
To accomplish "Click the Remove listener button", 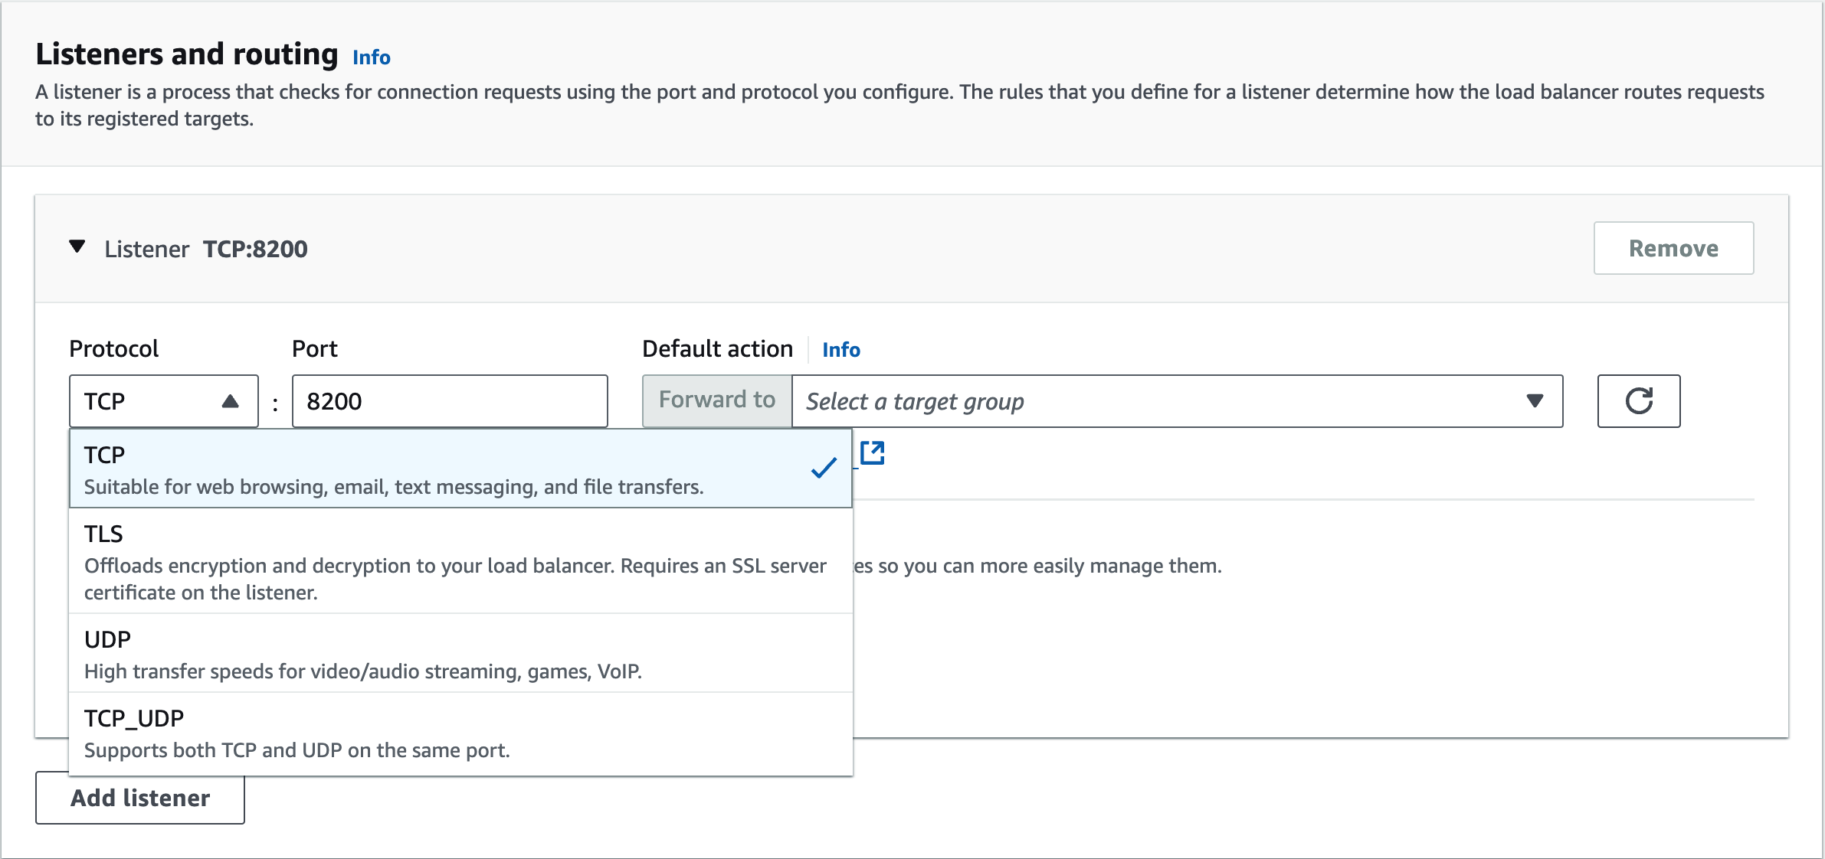I will tap(1673, 248).
